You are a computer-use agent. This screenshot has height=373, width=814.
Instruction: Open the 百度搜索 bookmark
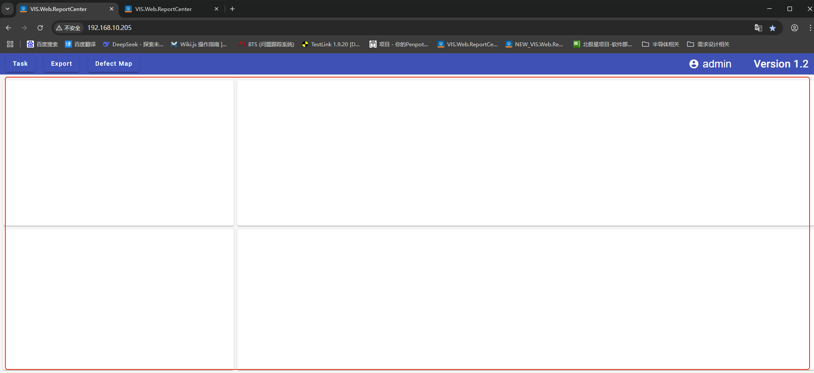pyautogui.click(x=42, y=44)
